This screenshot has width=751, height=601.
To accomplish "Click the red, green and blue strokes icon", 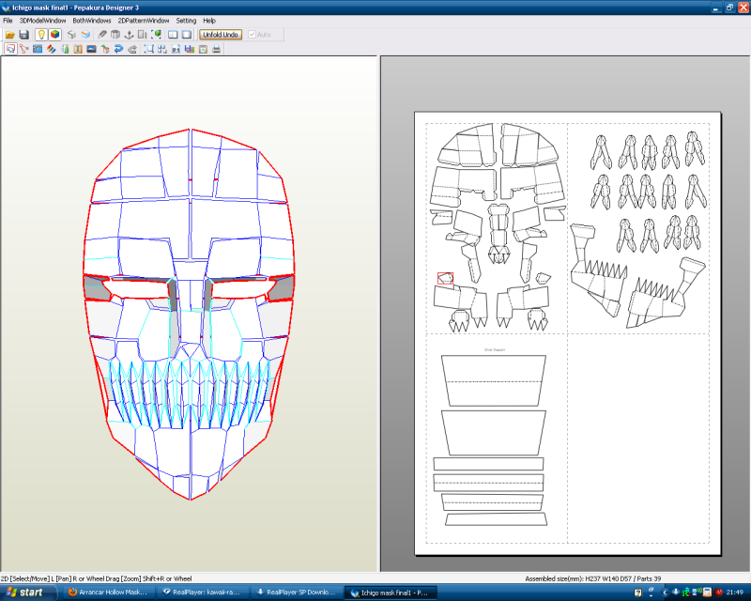I will pos(51,49).
